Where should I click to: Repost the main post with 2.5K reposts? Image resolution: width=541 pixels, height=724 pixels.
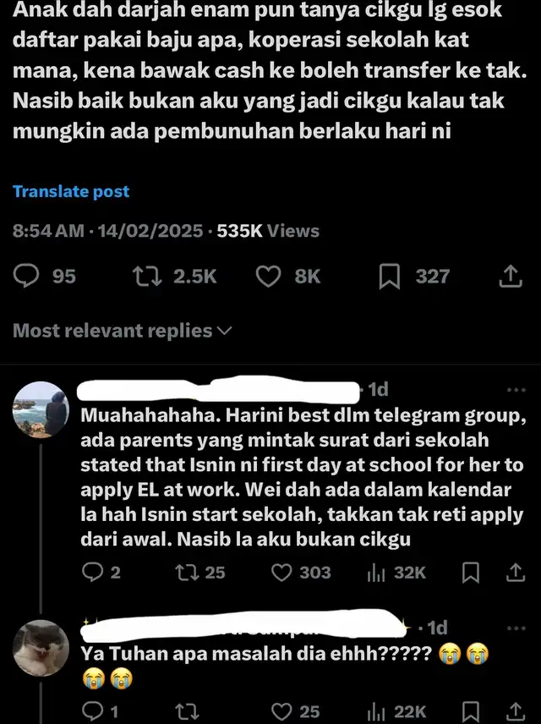point(174,276)
